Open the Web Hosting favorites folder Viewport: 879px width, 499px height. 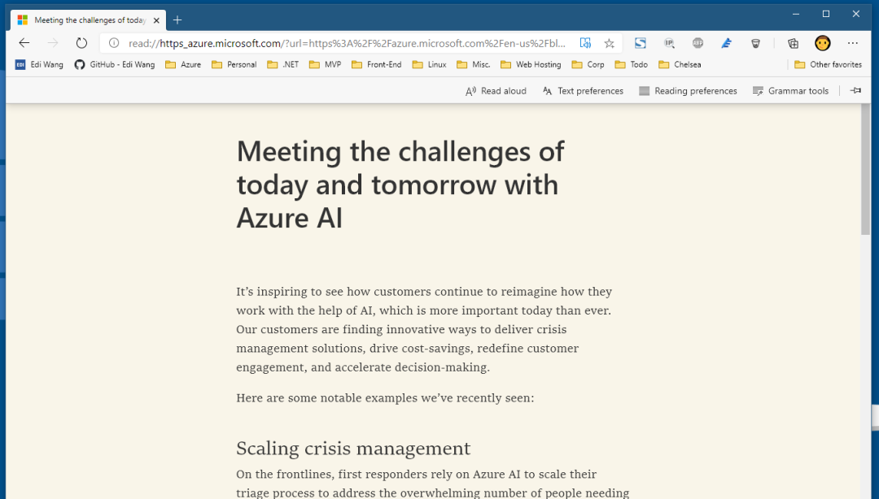point(531,64)
